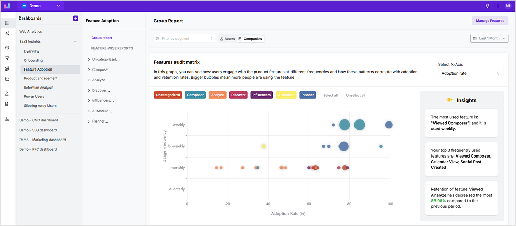Toggle the Composer feature filter tag
The height and width of the screenshot is (226, 516).
195,95
